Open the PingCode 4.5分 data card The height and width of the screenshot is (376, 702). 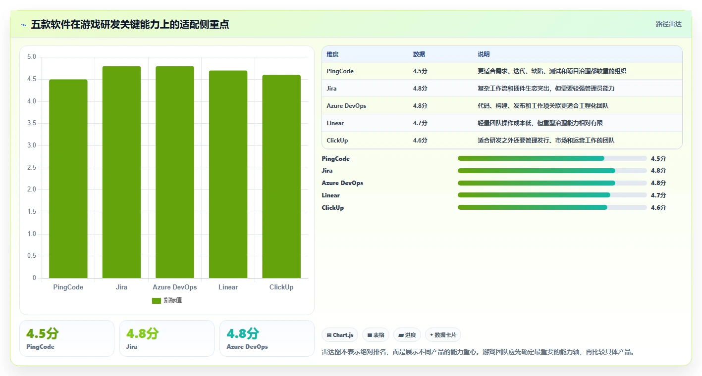pos(67,338)
